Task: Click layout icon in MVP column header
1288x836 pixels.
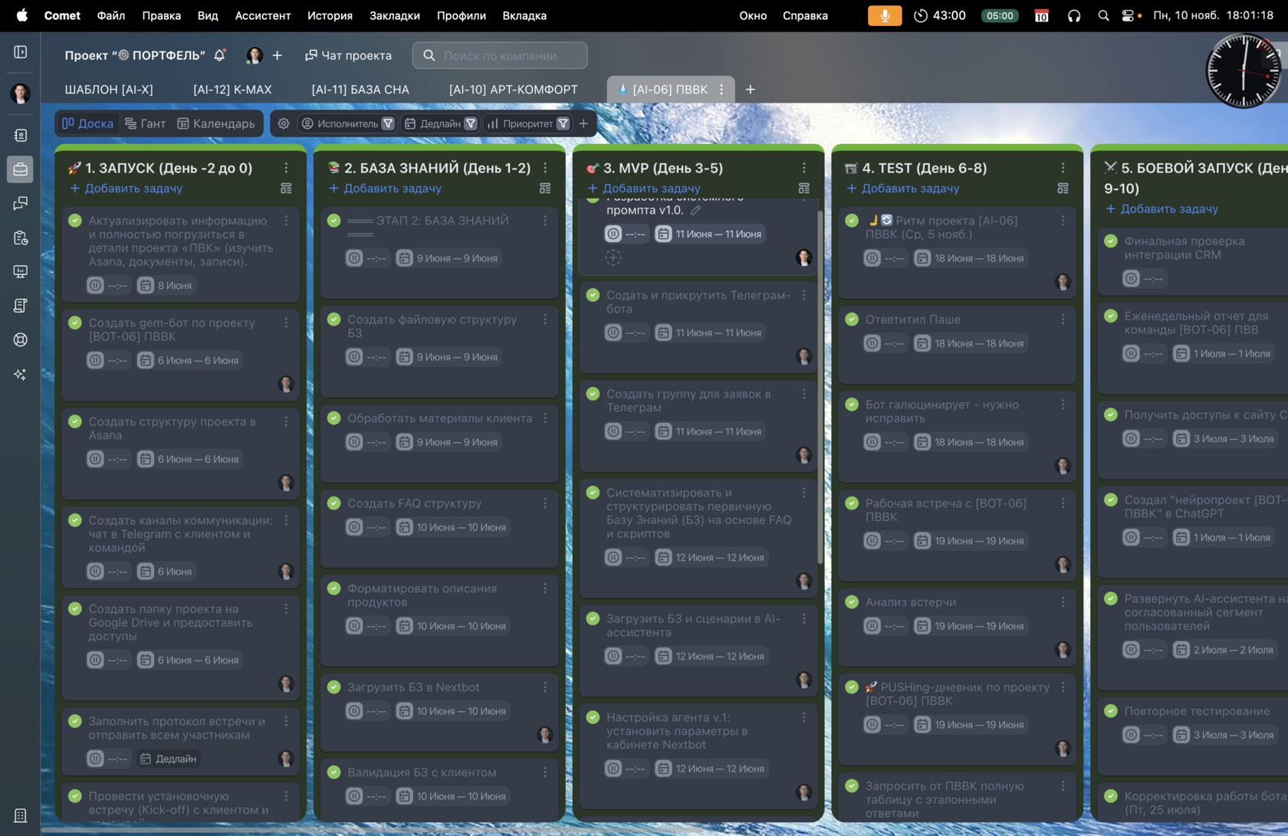Action: (x=804, y=189)
